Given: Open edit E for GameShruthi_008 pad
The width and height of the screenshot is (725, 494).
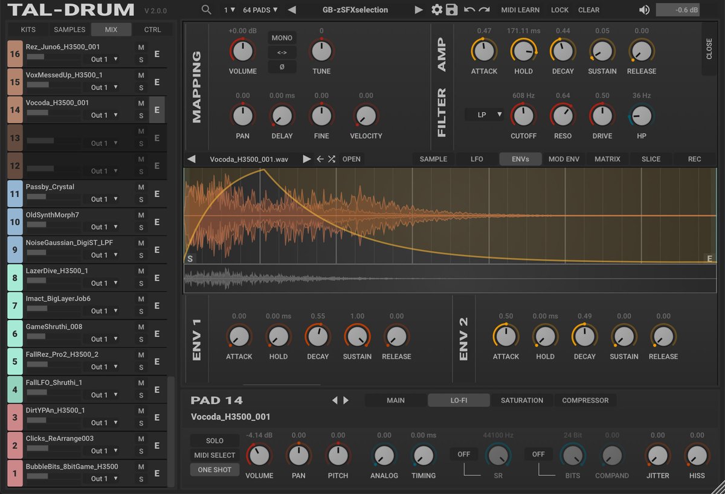Looking at the screenshot, I should [156, 333].
